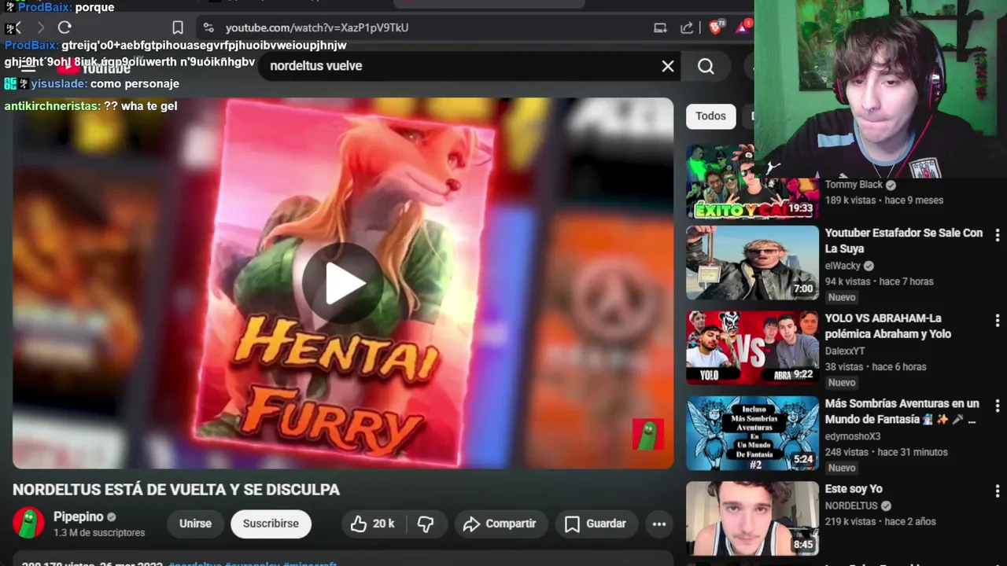Play the video with the center play button
The width and height of the screenshot is (1007, 566).
pyautogui.click(x=343, y=283)
